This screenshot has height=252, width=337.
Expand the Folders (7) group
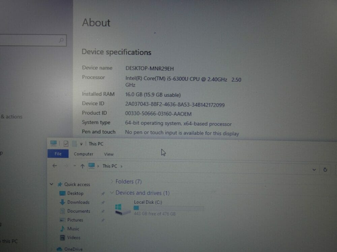point(112,181)
